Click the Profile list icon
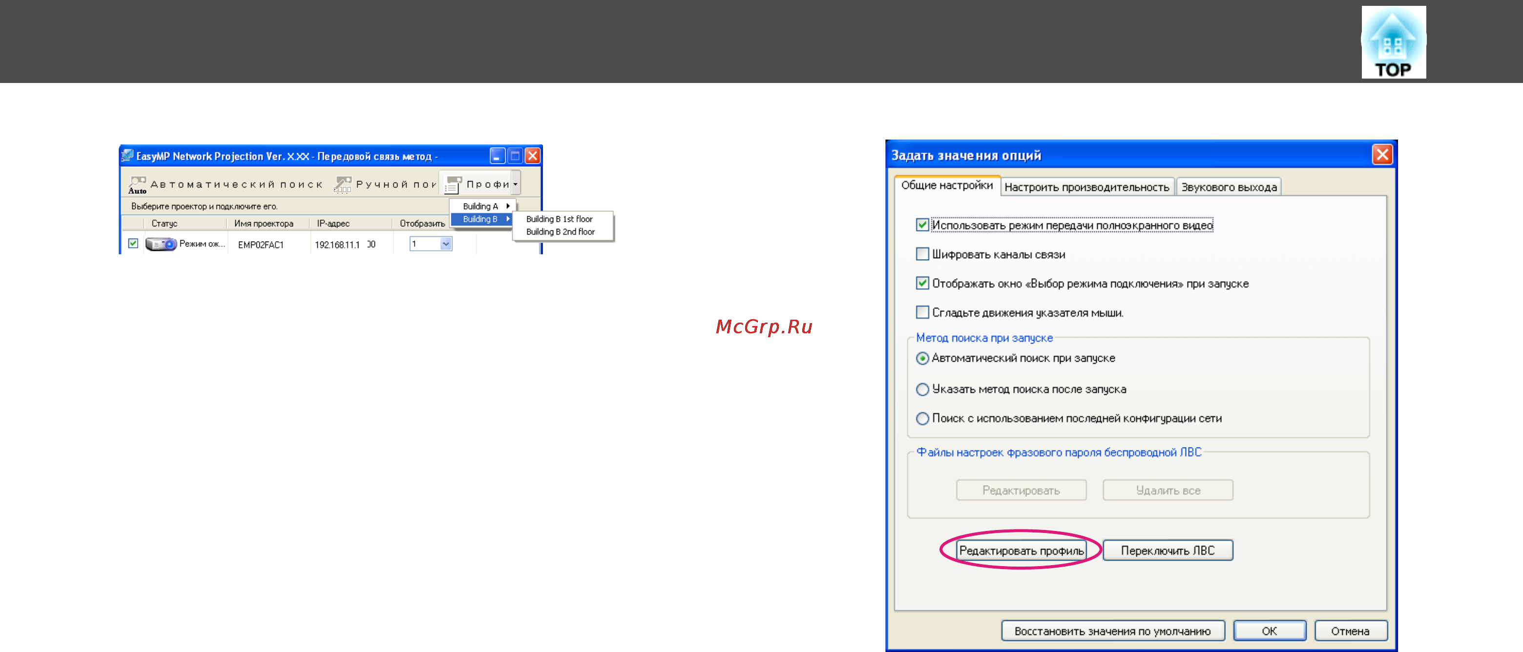This screenshot has width=1523, height=652. (x=453, y=184)
